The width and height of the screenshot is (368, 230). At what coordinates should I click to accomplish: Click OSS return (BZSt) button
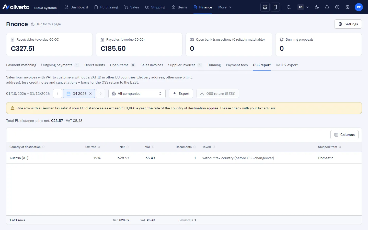[218, 94]
